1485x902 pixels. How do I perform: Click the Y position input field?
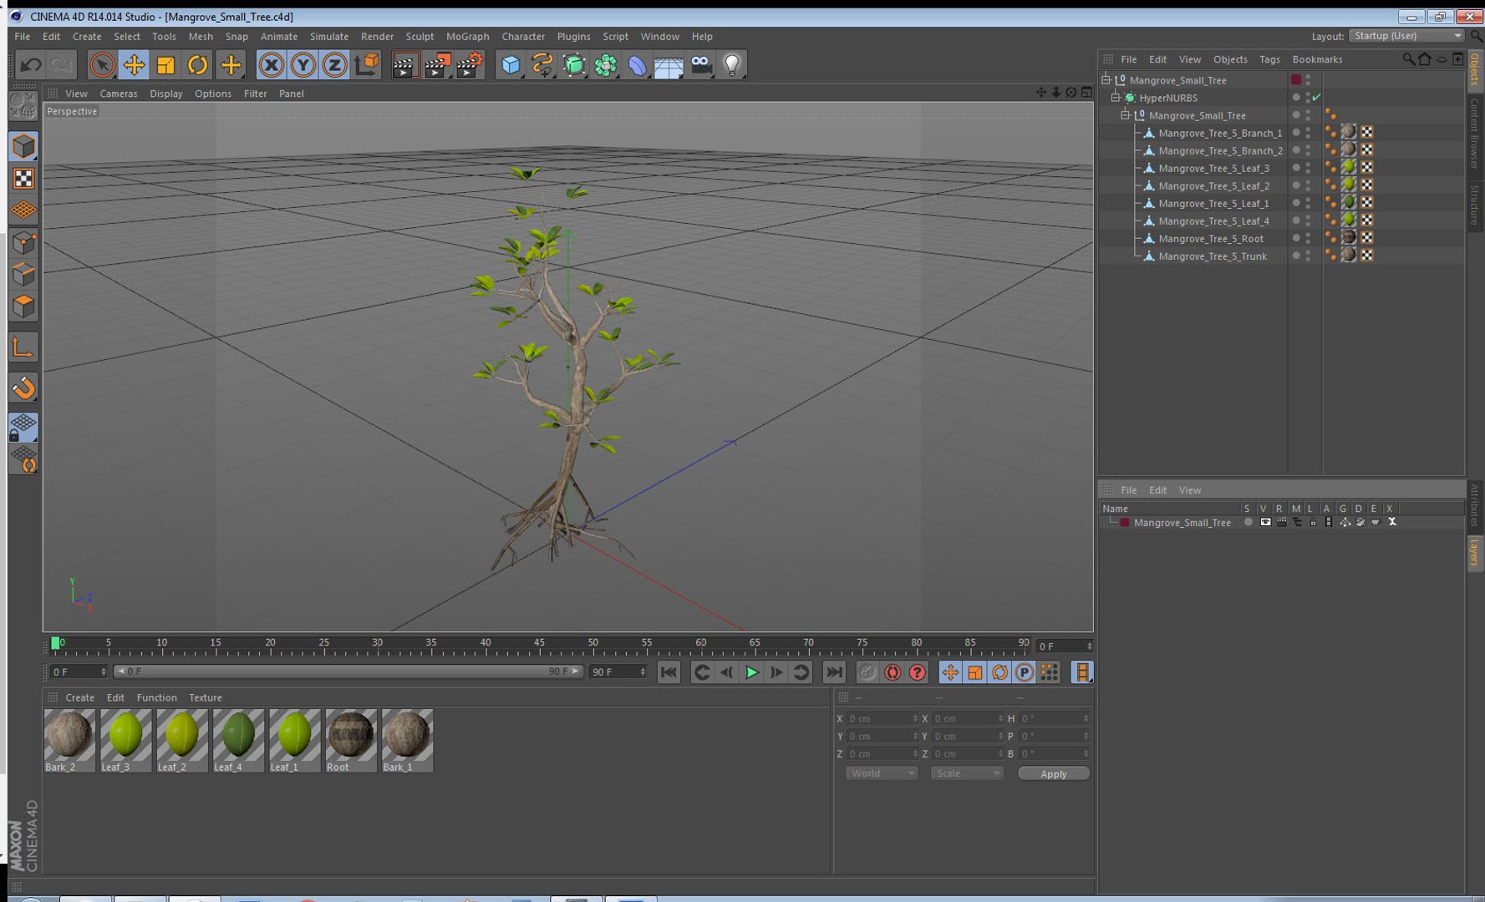pyautogui.click(x=879, y=736)
